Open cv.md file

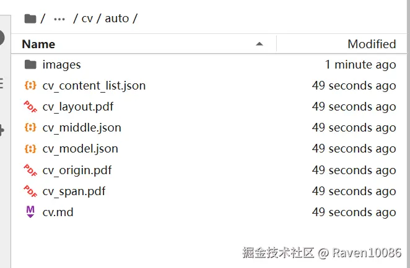(58, 212)
